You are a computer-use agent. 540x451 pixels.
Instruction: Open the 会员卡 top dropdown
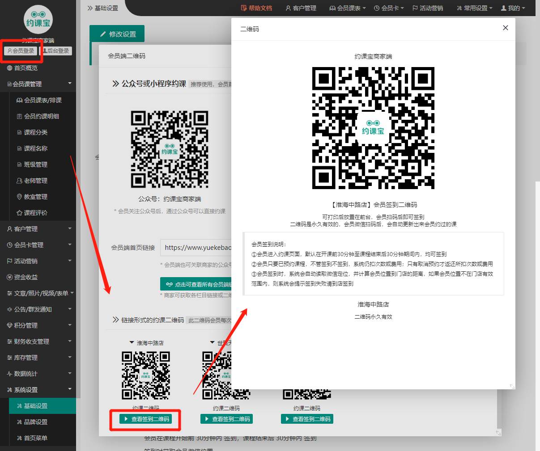coord(389,8)
